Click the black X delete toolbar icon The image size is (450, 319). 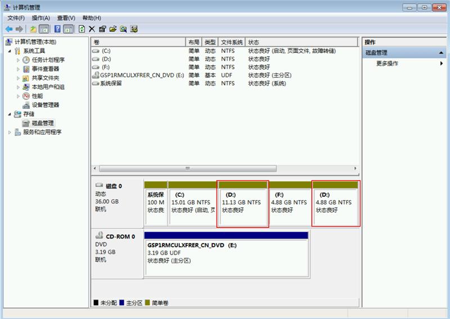point(92,29)
